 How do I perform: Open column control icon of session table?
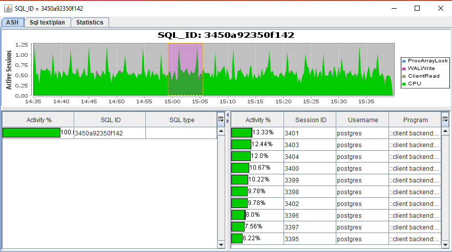pos(445,119)
